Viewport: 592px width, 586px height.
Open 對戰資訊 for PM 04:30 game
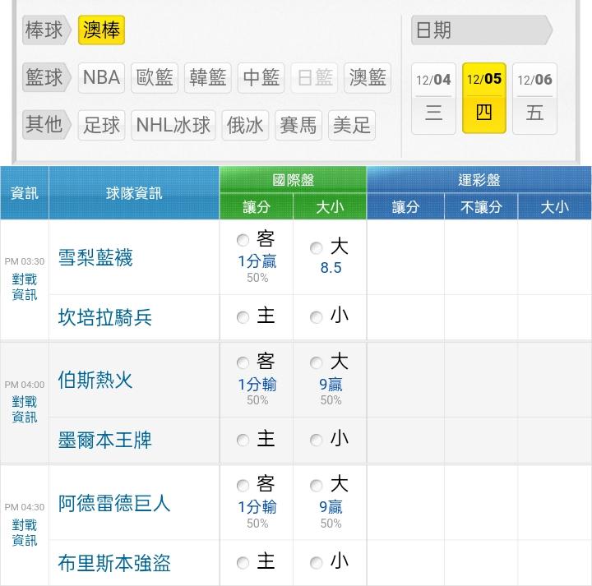pos(25,533)
